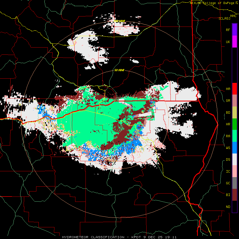Click the UK magenta legend swatch
The width and height of the screenshot is (239, 239).
pos(234,42)
